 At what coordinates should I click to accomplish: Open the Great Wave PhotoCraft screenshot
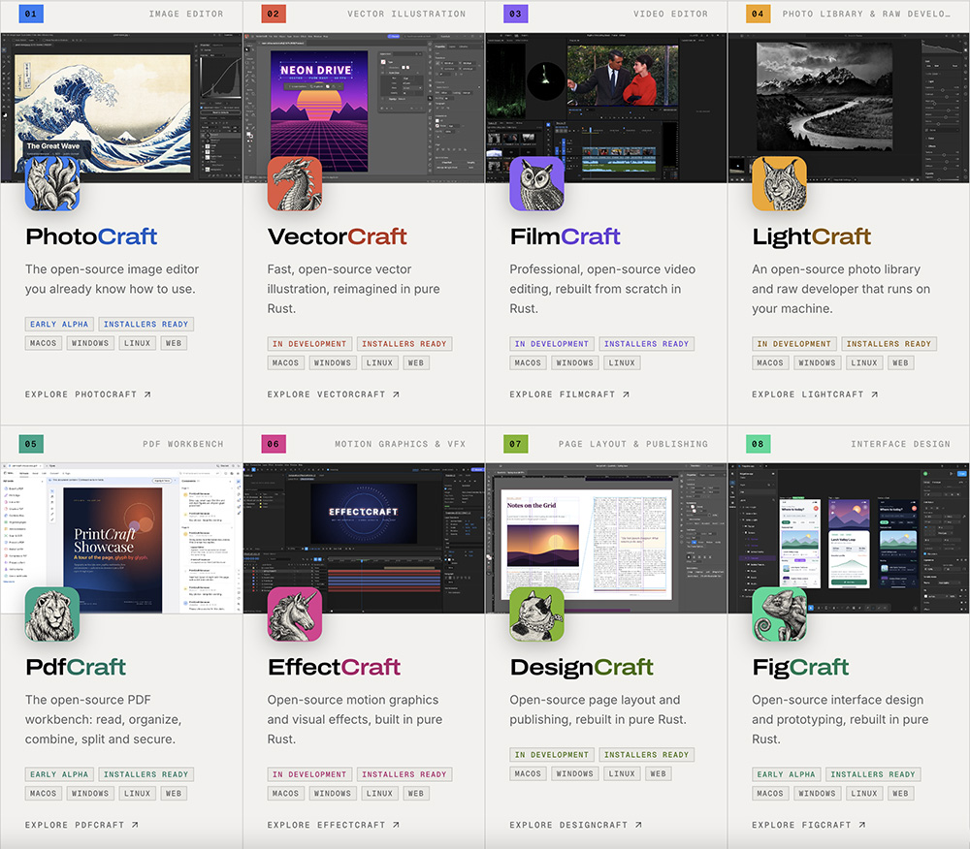coord(121,108)
